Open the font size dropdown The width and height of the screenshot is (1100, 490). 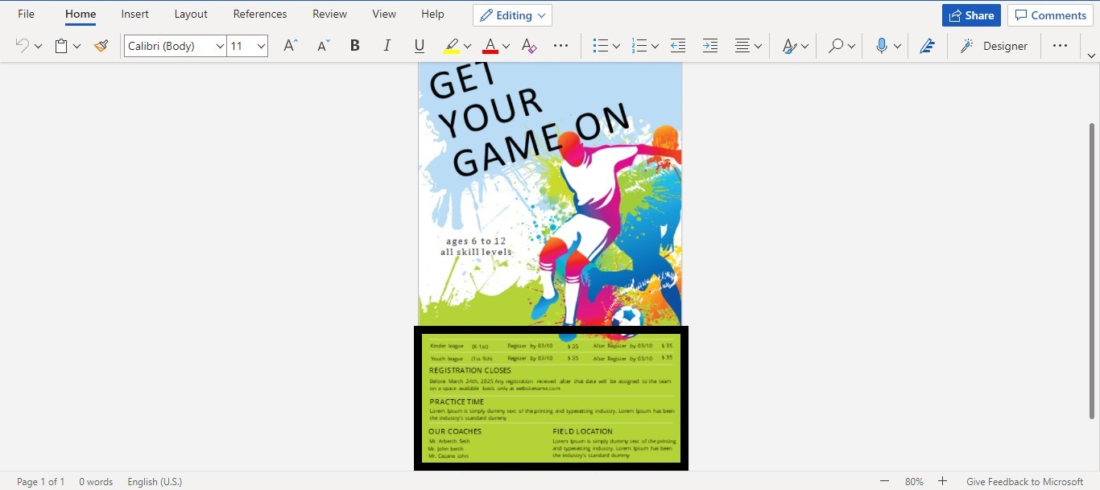click(x=259, y=46)
